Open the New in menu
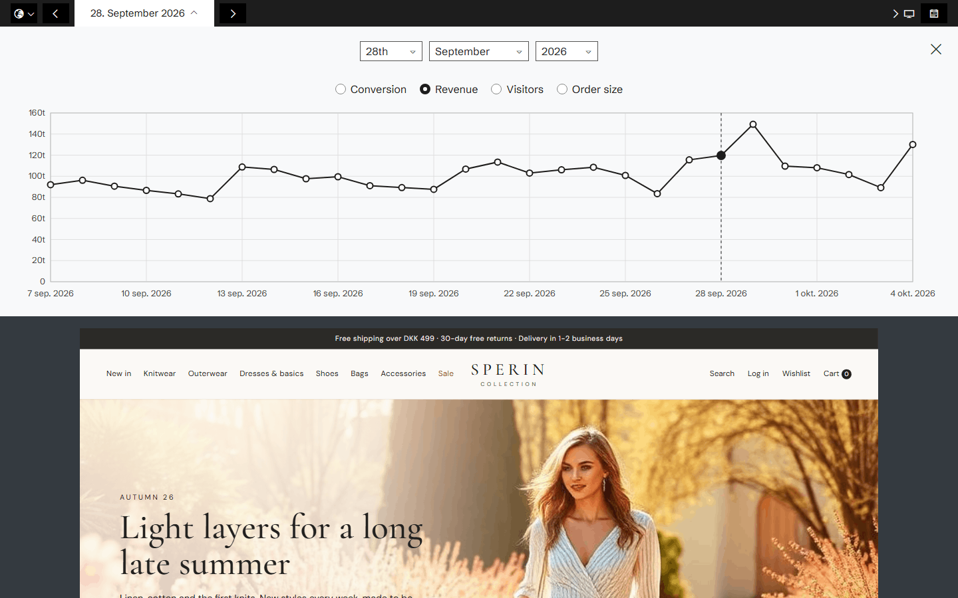The height and width of the screenshot is (598, 958). (119, 373)
